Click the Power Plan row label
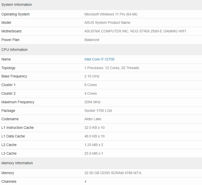Viewport: 202px width, 185px height. coord(10,40)
